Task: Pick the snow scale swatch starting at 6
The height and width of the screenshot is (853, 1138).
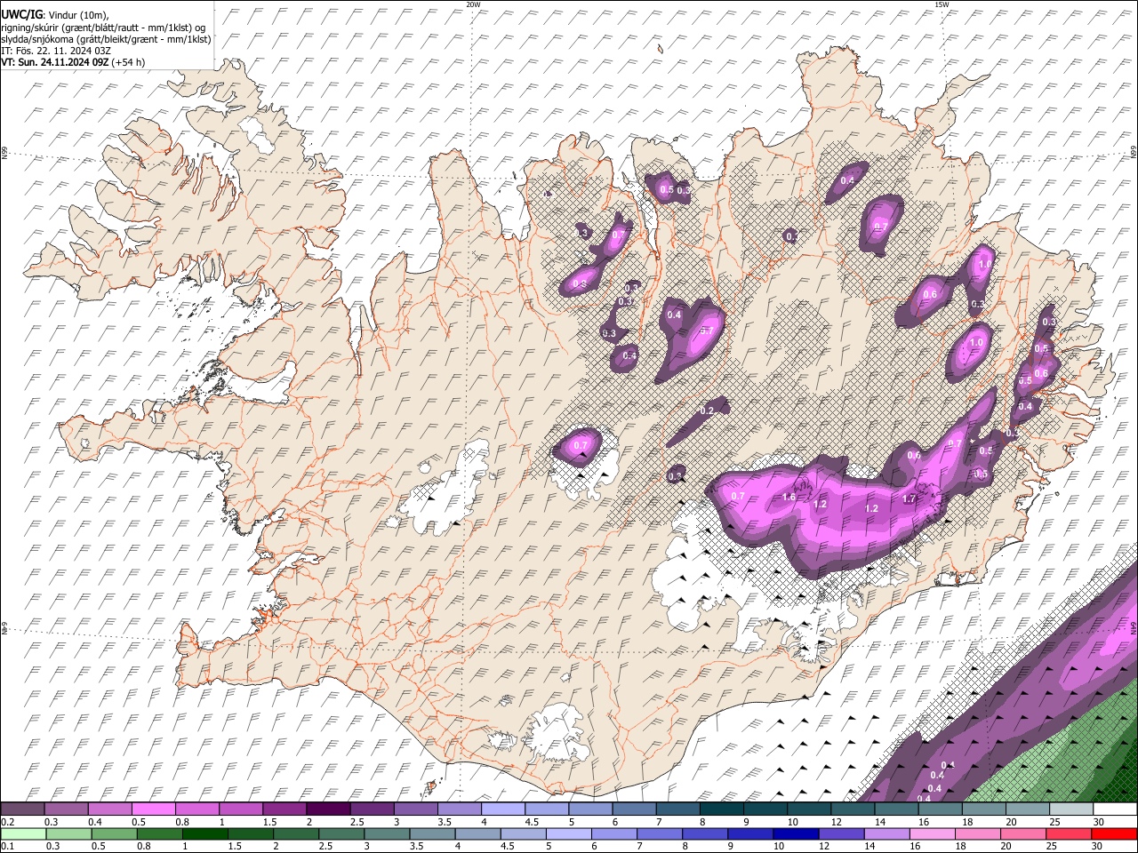Action: 634,809
